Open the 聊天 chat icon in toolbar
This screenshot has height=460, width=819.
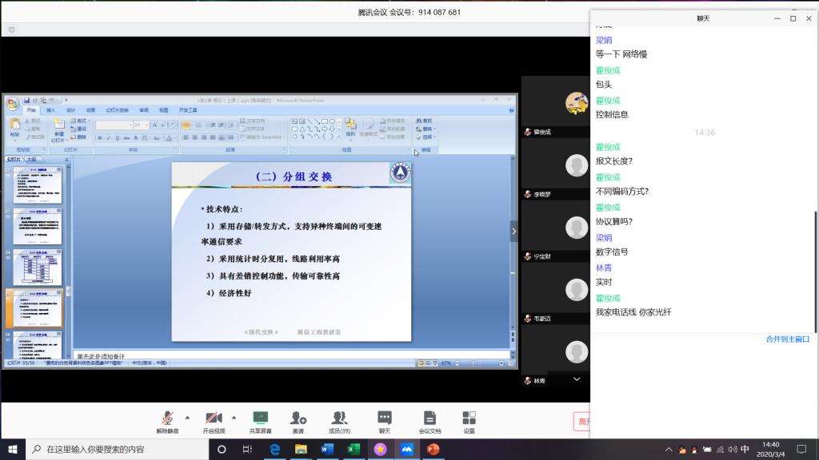385,421
